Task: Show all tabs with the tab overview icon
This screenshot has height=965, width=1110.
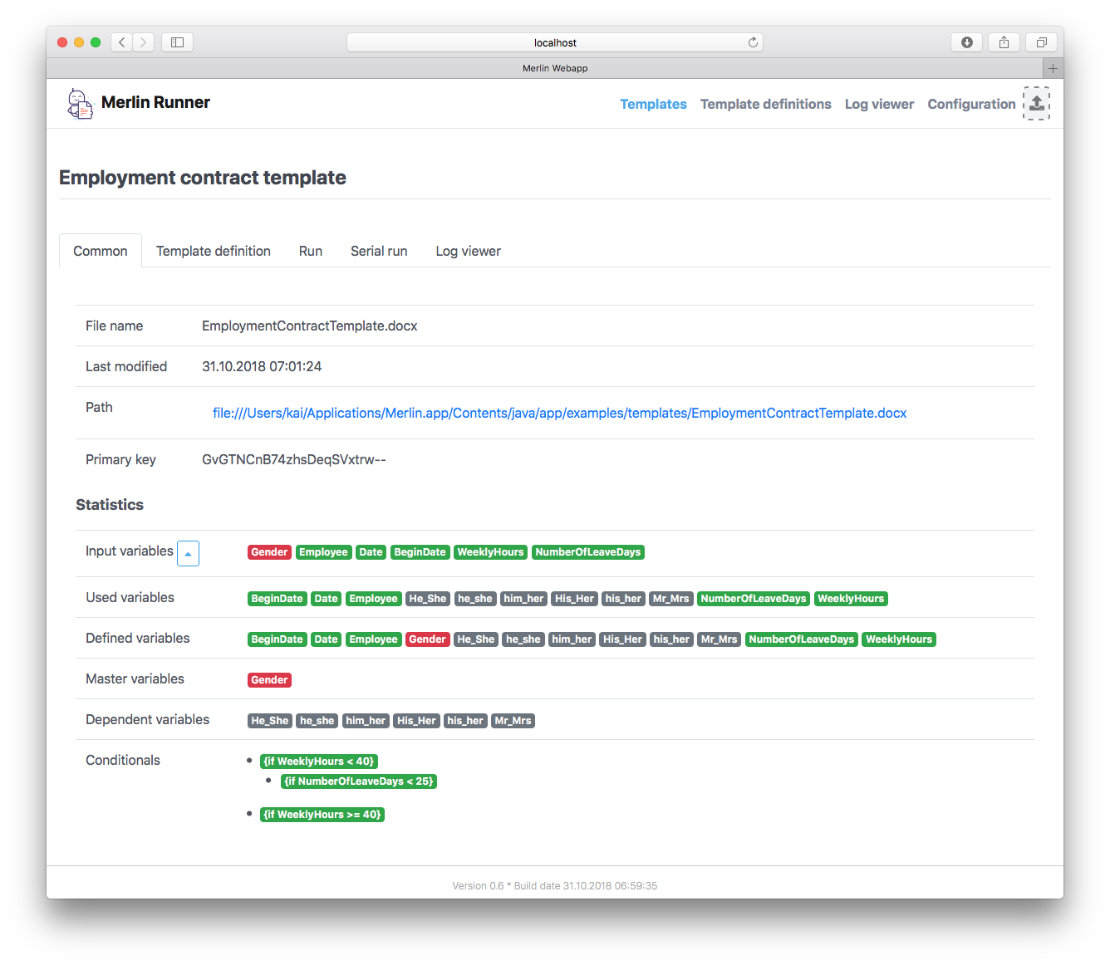Action: pos(1040,42)
